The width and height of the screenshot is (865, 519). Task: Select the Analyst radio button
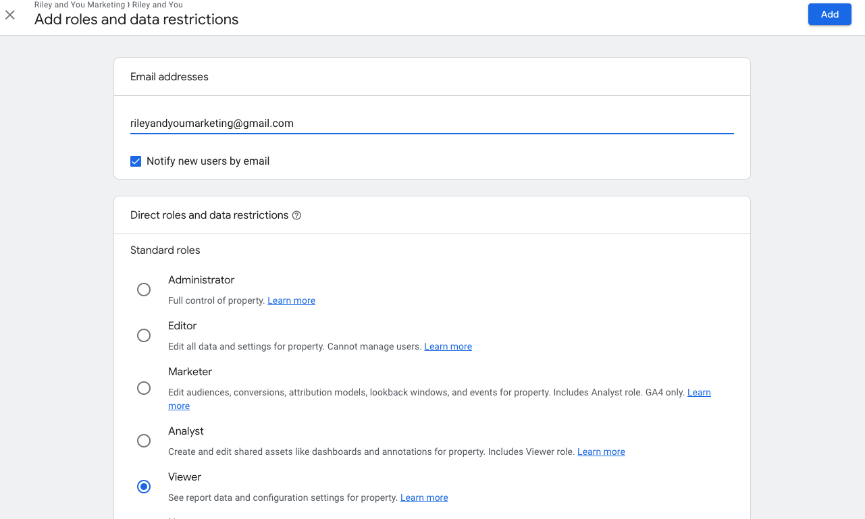tap(144, 441)
